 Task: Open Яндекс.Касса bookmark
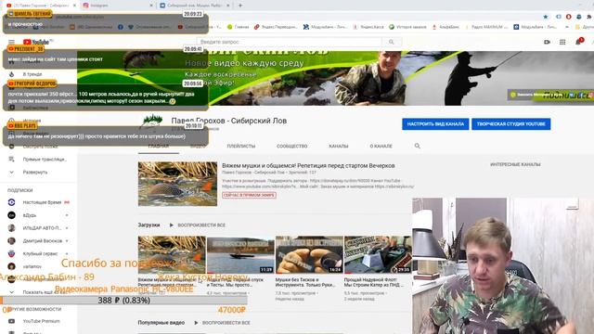[x=368, y=27]
